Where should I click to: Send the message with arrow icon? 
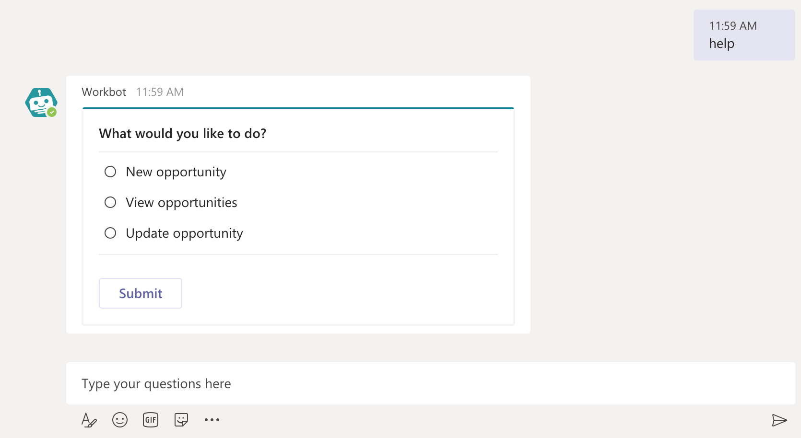[779, 420]
